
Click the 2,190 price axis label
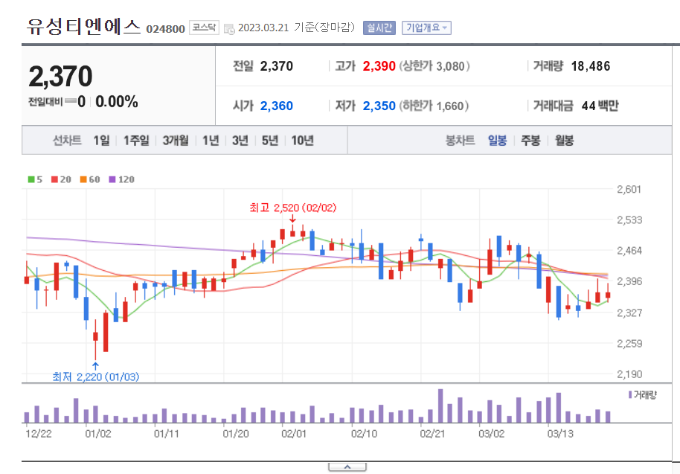click(x=629, y=374)
